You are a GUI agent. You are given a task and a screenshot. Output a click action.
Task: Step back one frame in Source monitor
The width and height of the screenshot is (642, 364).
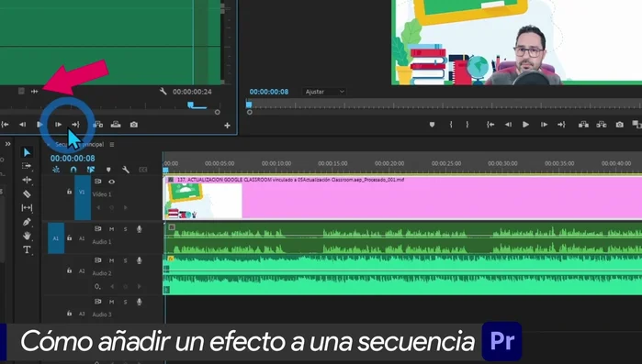[x=23, y=125]
